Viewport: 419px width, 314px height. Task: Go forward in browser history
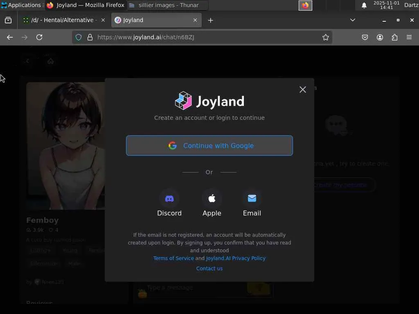pyautogui.click(x=25, y=37)
